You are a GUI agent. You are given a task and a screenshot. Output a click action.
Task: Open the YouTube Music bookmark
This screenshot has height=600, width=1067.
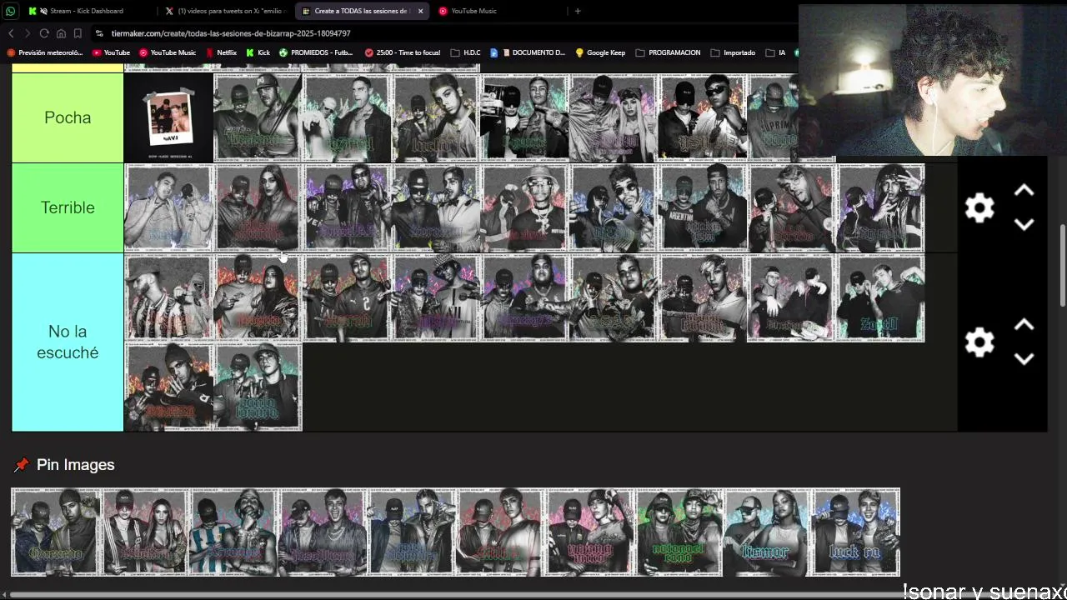(168, 52)
